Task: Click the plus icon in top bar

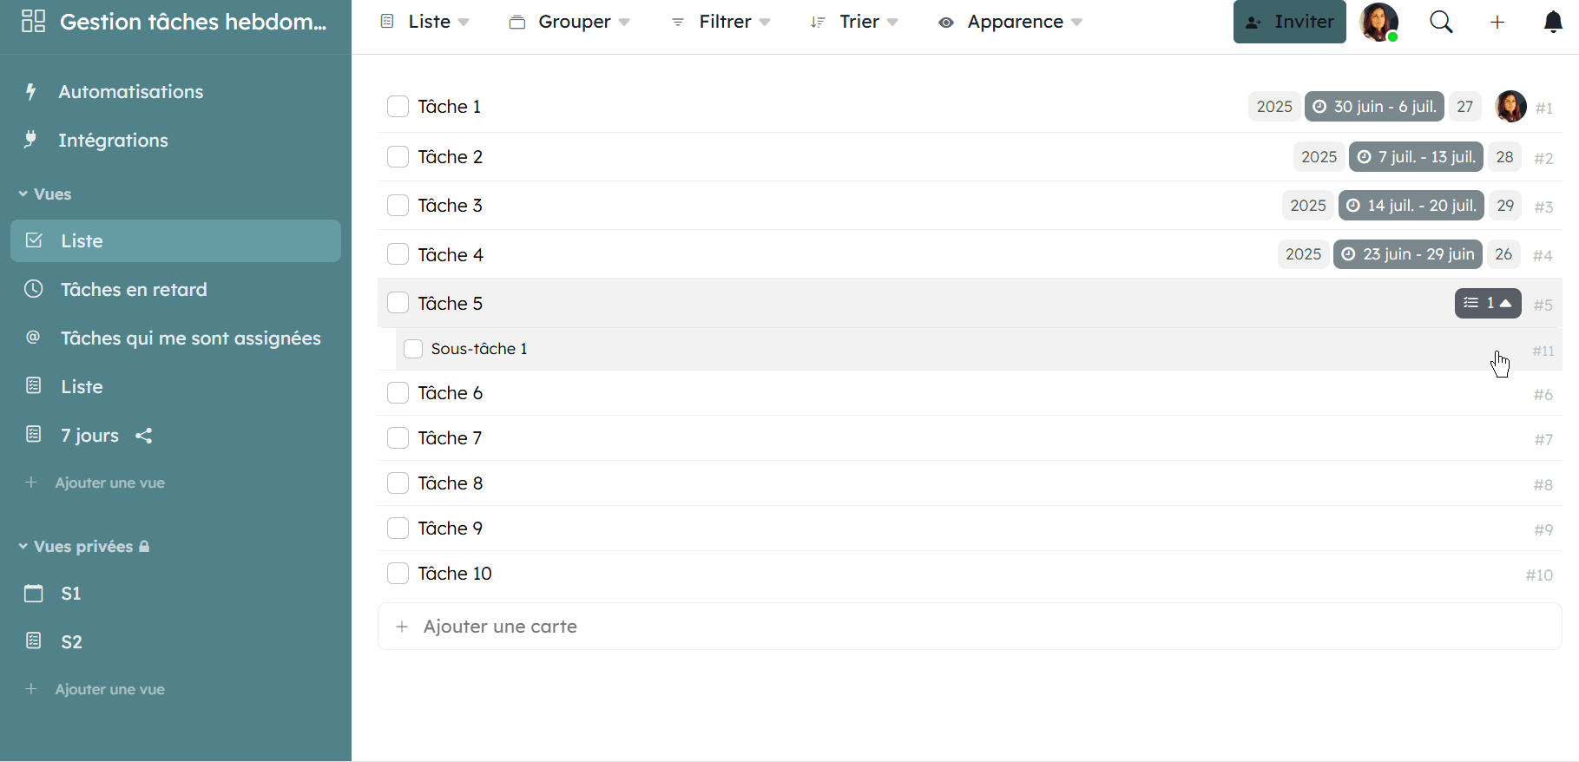Action: click(1497, 23)
